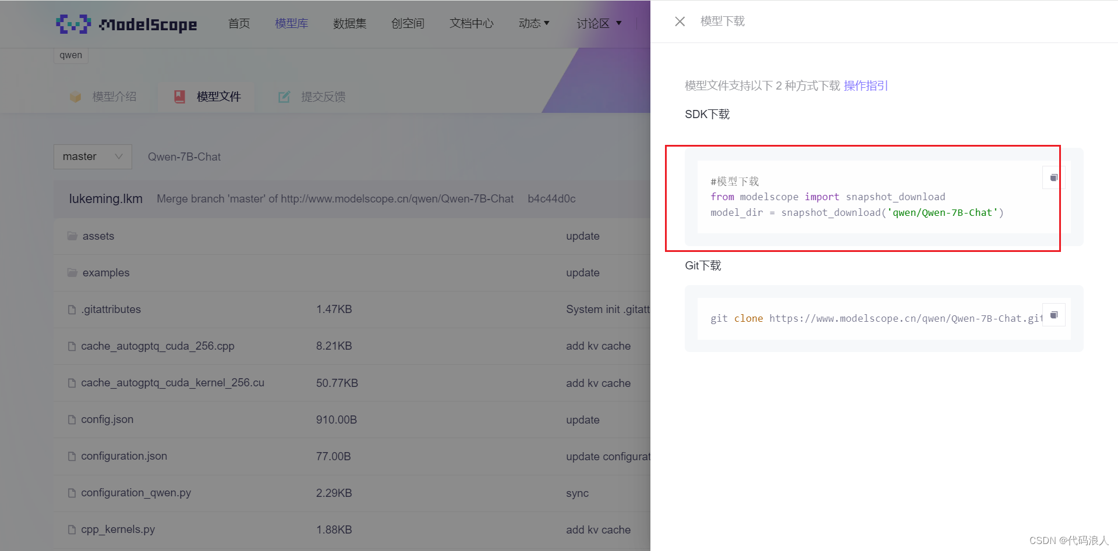
Task: Click the 模型介绍 cube icon
Action: pos(75,97)
